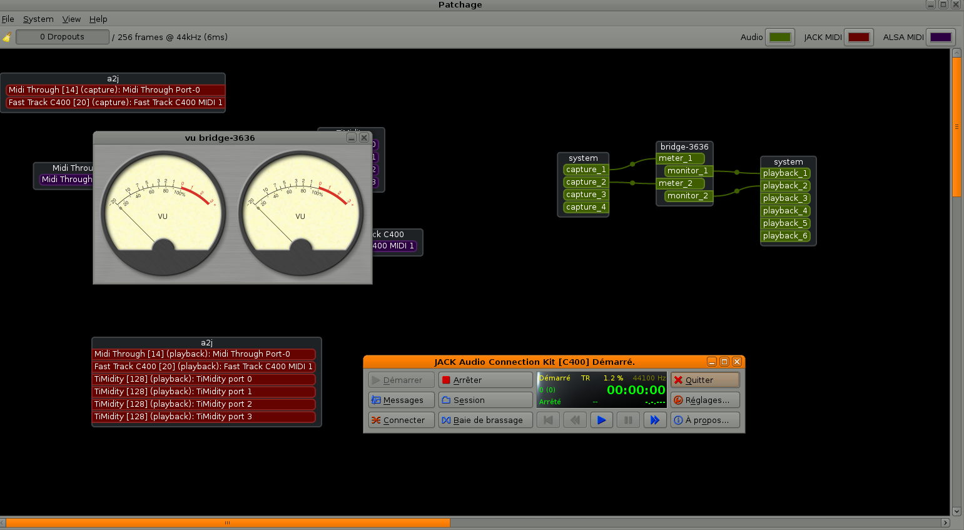Viewport: 964px width, 530px height.
Task: Click the Quitter button
Action: click(705, 380)
